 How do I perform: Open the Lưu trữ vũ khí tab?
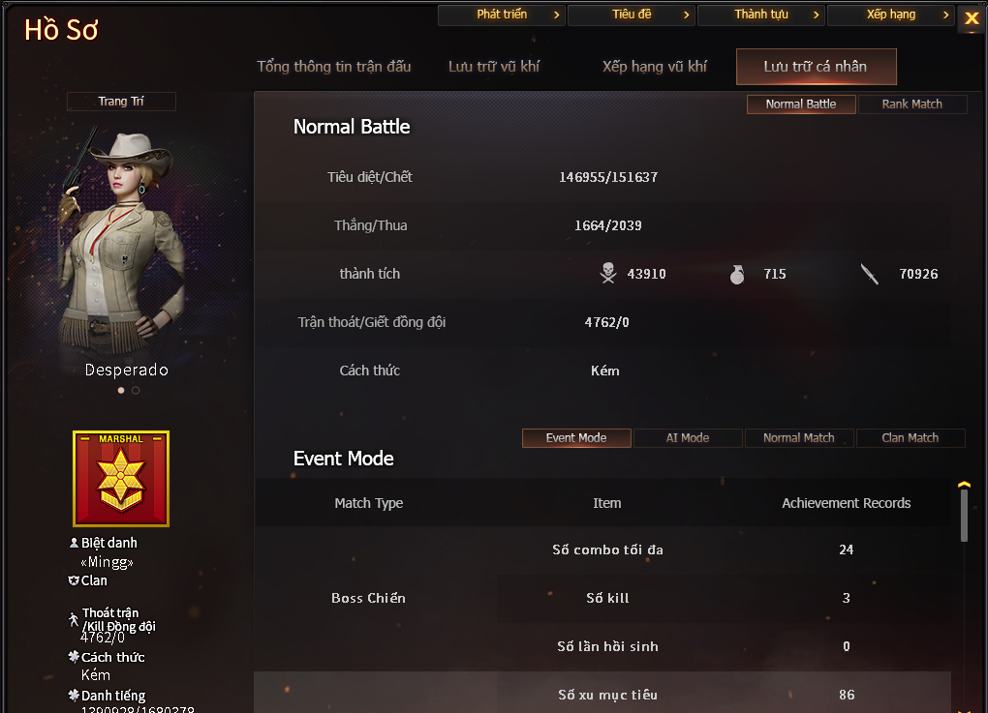coord(494,66)
